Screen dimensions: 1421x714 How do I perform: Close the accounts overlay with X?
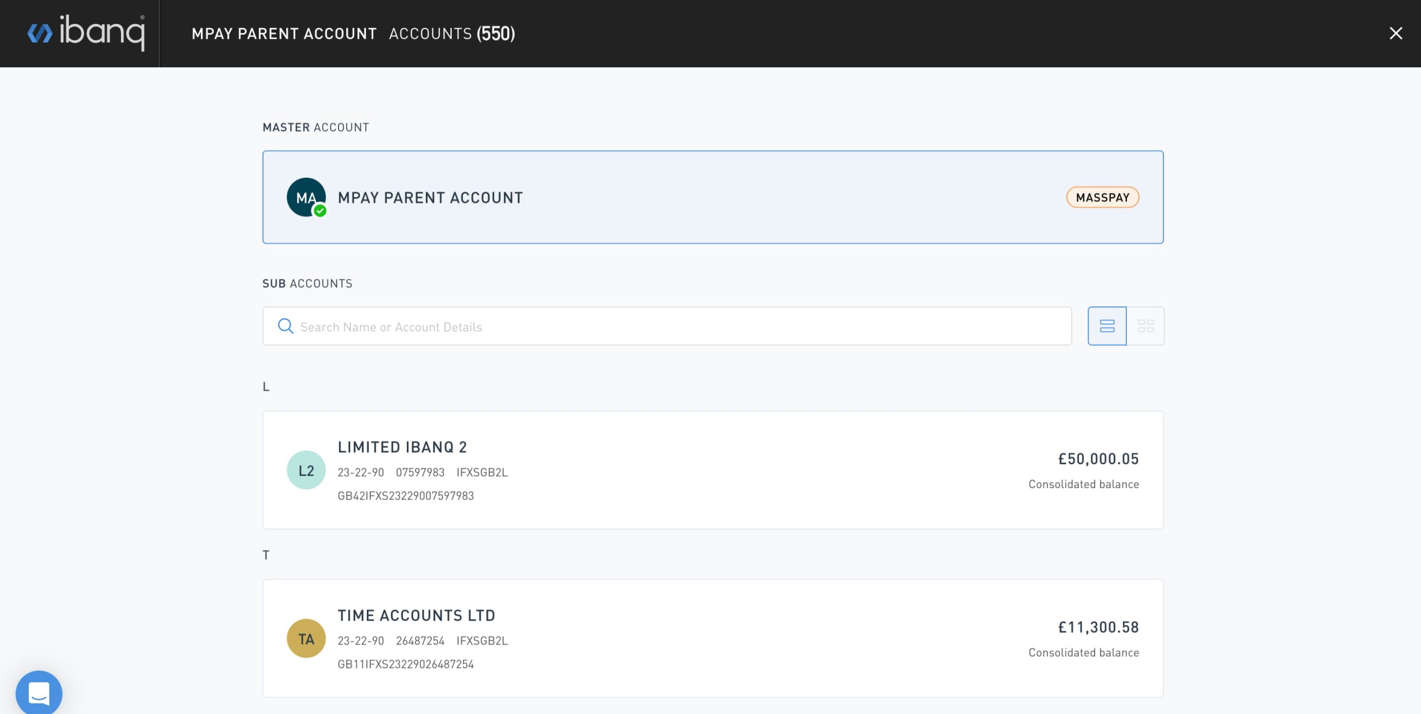click(x=1395, y=33)
